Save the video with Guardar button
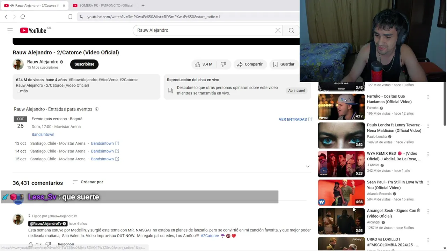 click(284, 64)
